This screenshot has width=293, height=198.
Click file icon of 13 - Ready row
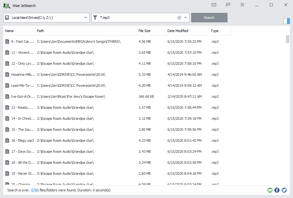click(7, 107)
